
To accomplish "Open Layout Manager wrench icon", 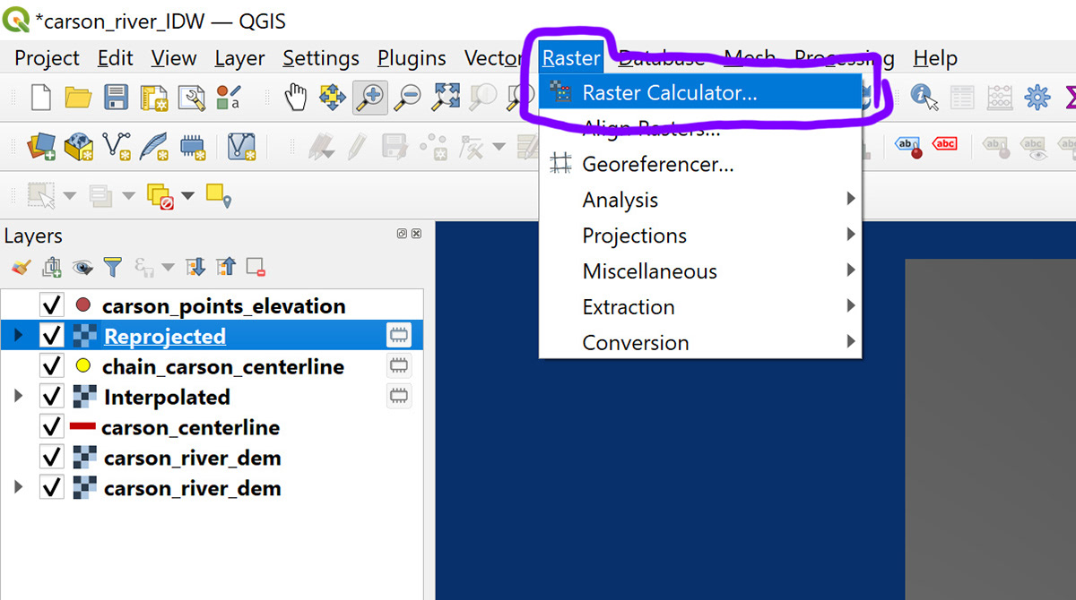I will (191, 97).
